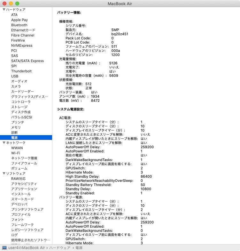This screenshot has height=251, width=240.
Task: Select グラフィックス/ディス… item
Action: pyautogui.click(x=29, y=97)
